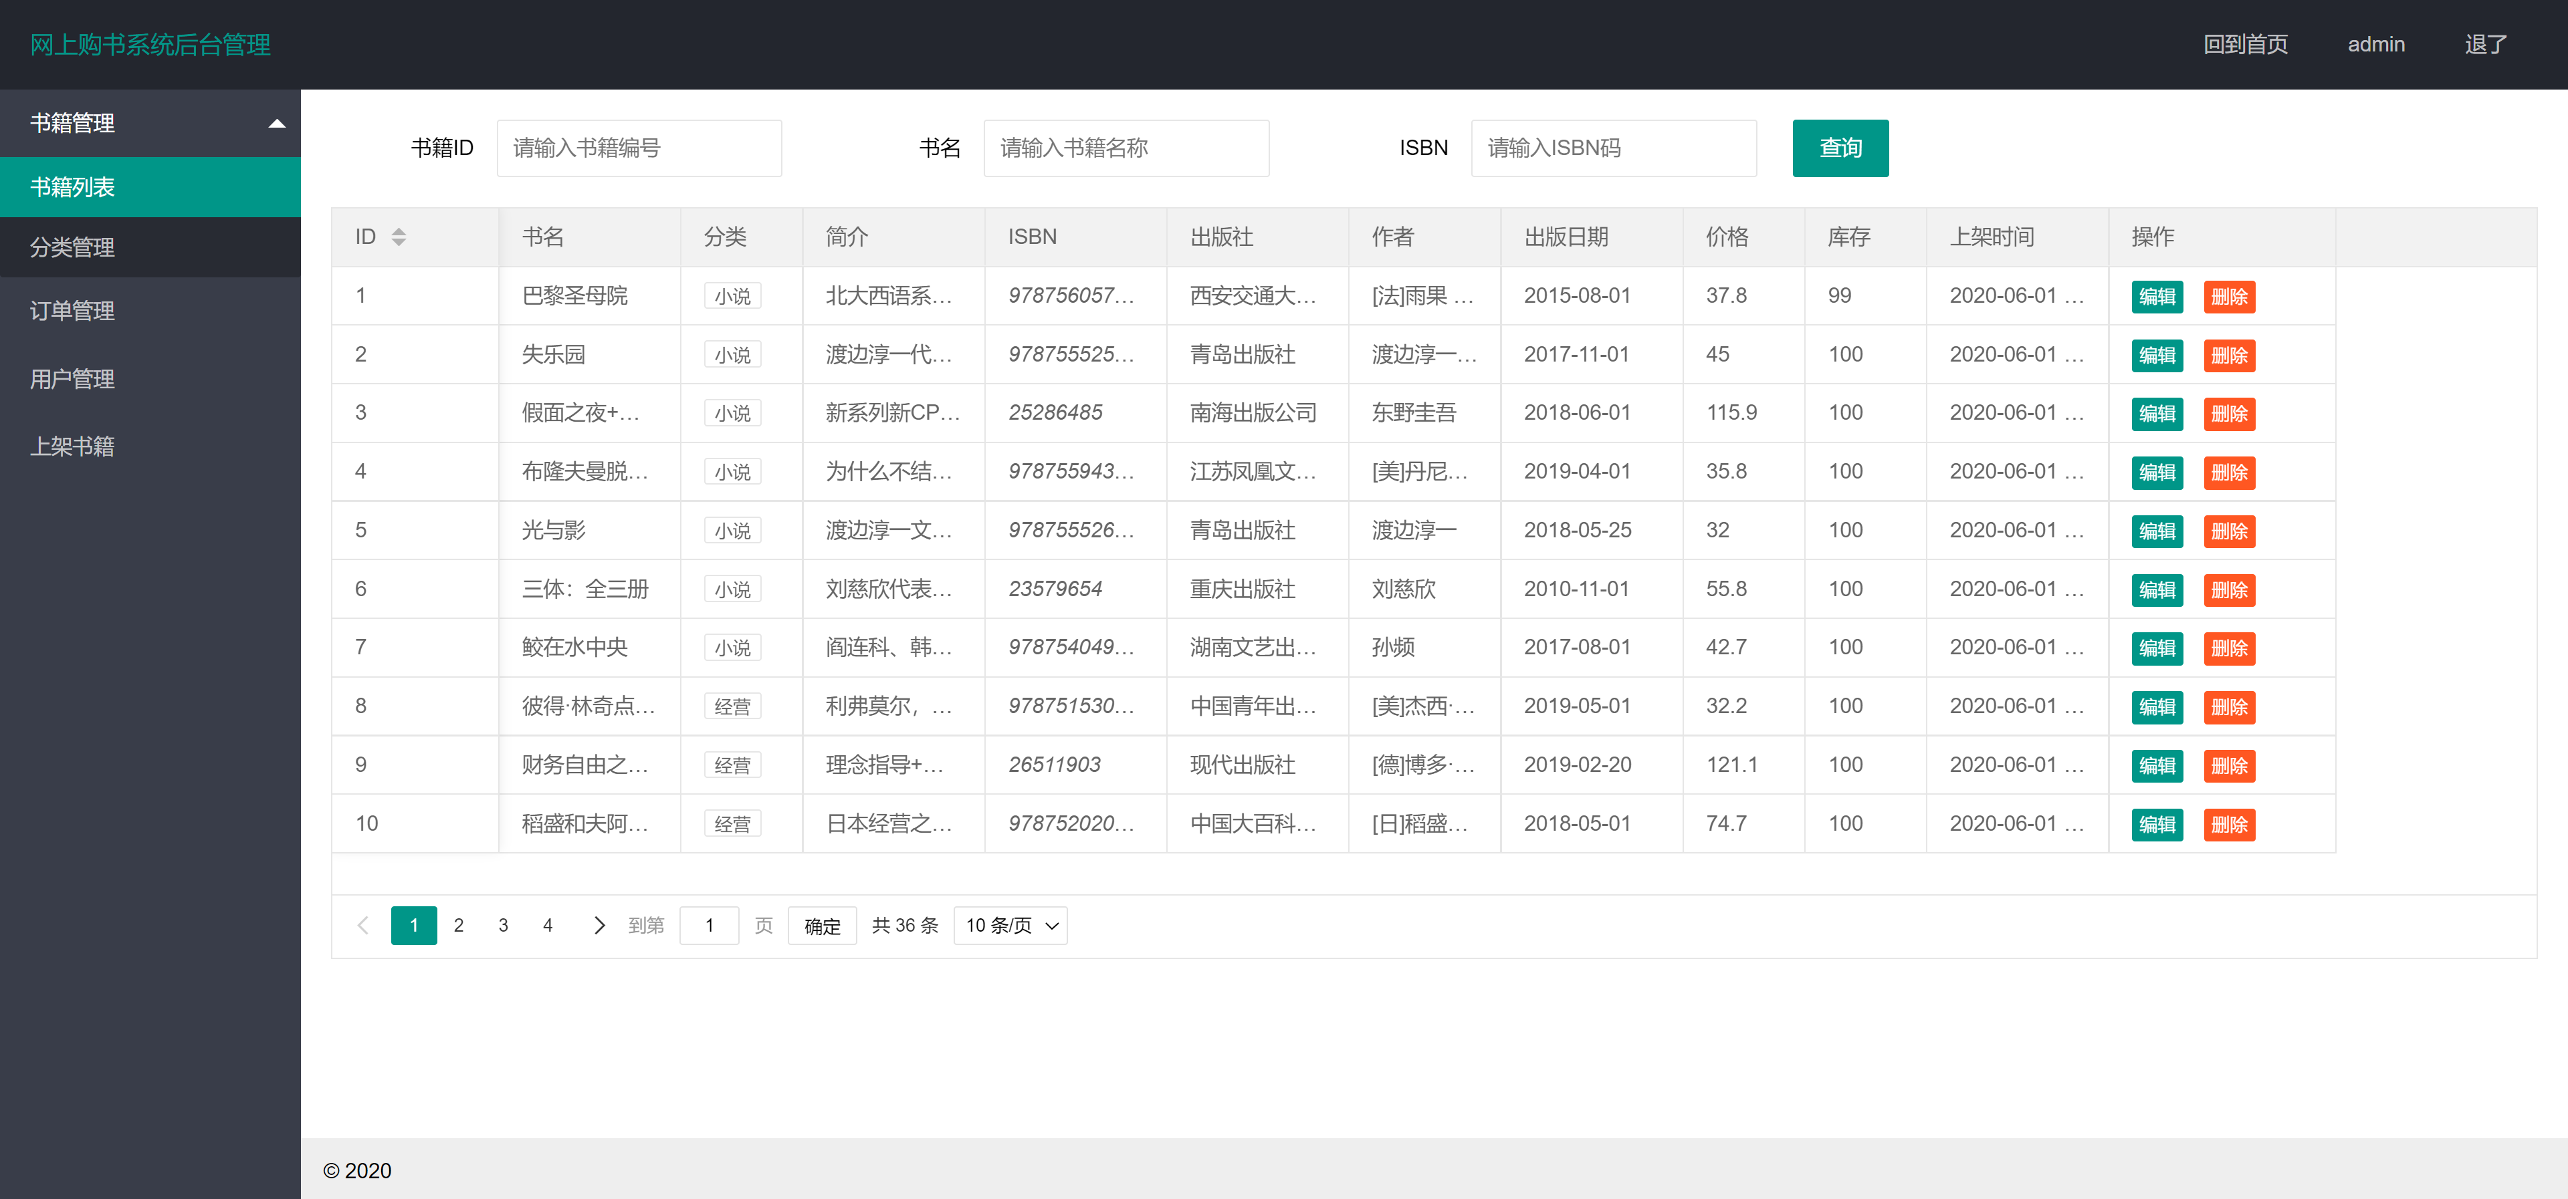Click the ISBN input field
The image size is (2568, 1199).
tap(1614, 148)
